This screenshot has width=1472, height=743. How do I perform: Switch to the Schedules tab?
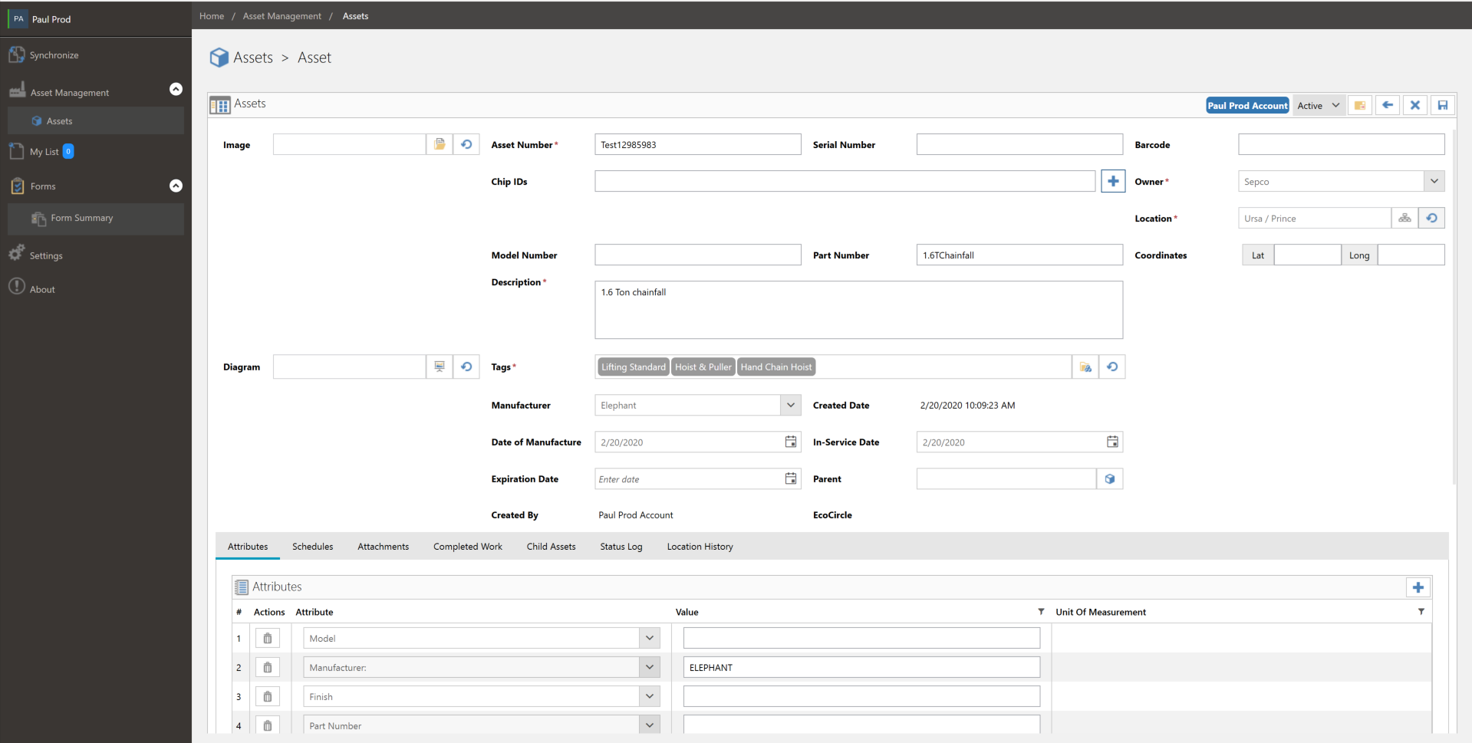tap(312, 547)
